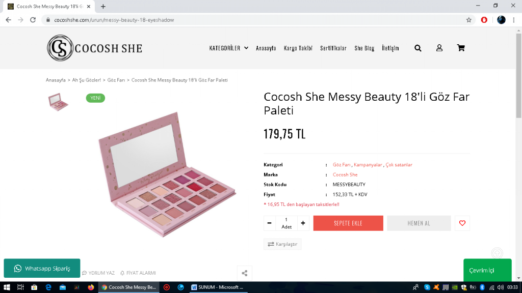Open the site search magnifier icon
Image resolution: width=522 pixels, height=293 pixels.
click(418, 48)
